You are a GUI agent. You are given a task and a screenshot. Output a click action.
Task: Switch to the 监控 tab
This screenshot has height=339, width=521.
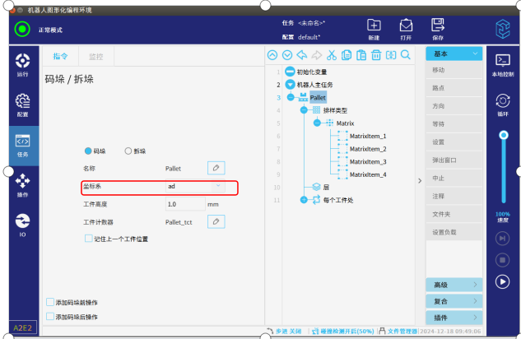(95, 57)
